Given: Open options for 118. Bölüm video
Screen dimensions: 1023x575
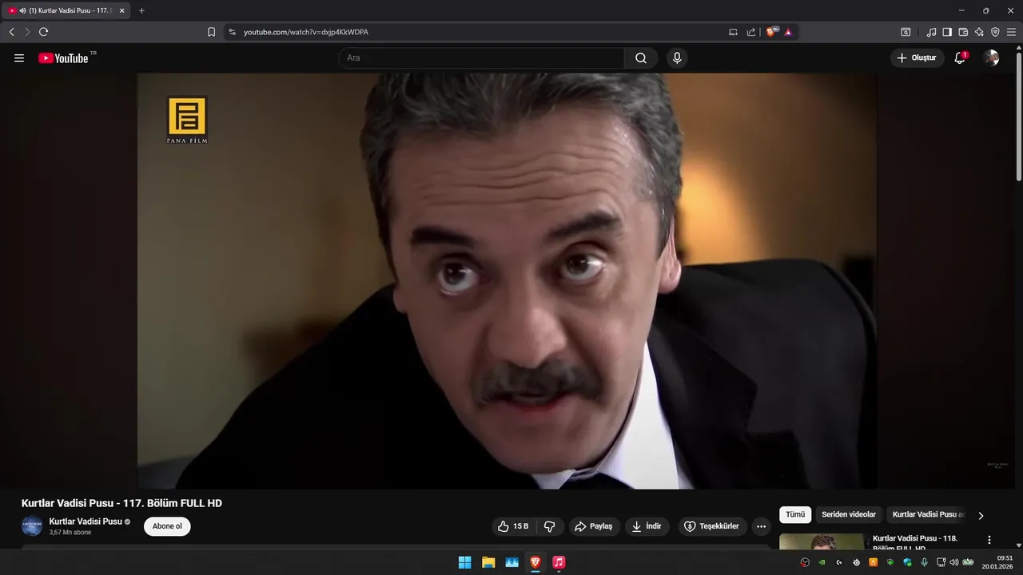Looking at the screenshot, I should coord(989,540).
